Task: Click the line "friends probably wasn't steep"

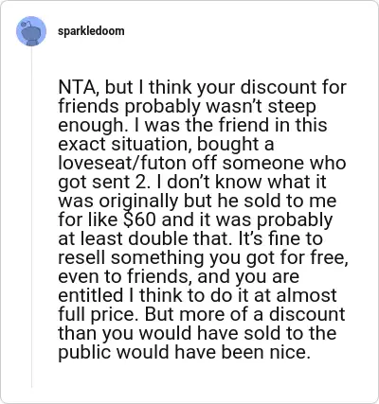Action: pyautogui.click(x=187, y=108)
